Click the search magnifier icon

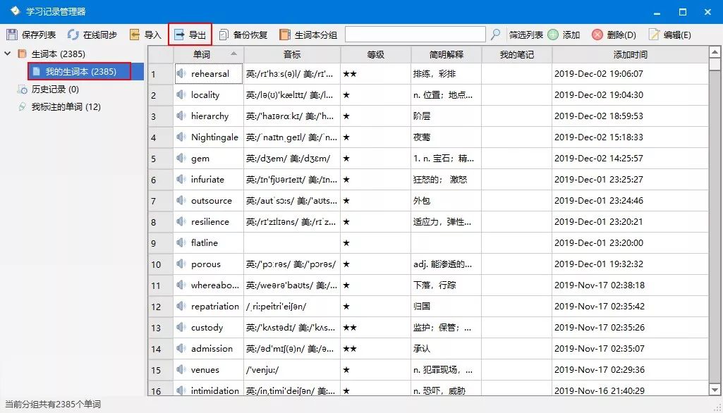(x=496, y=33)
